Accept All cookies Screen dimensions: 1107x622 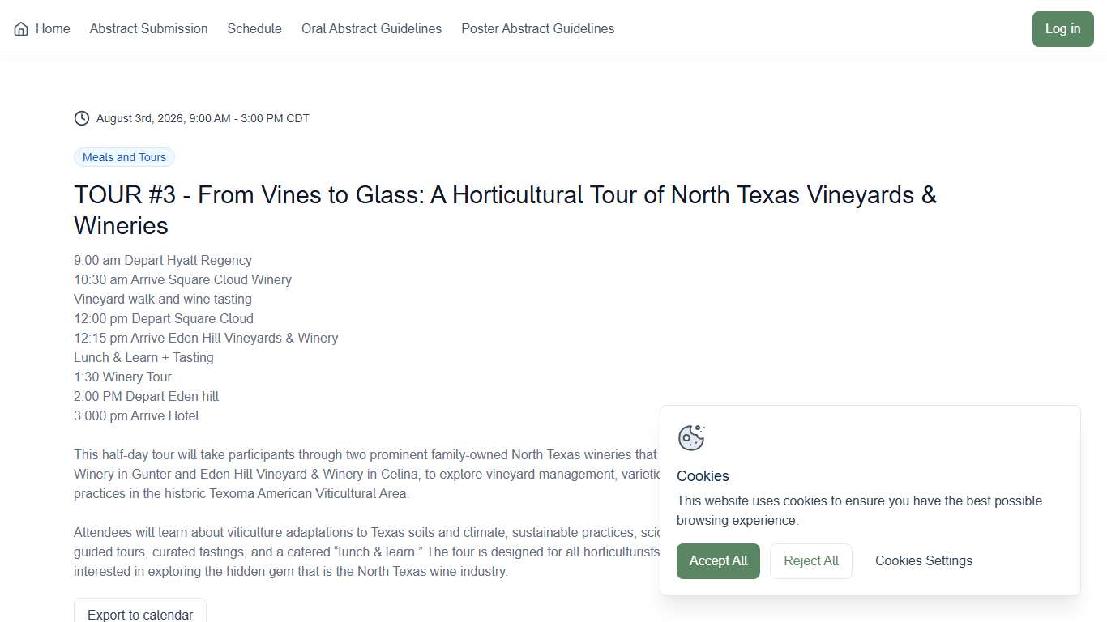718,561
